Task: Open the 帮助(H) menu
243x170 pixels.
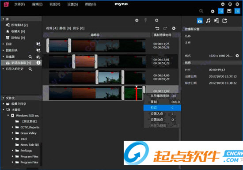Action: 90,4
